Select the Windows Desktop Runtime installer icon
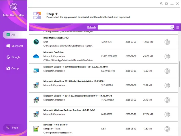Image resolution: width=181 pixels, height=136 pixels. coord(36,114)
